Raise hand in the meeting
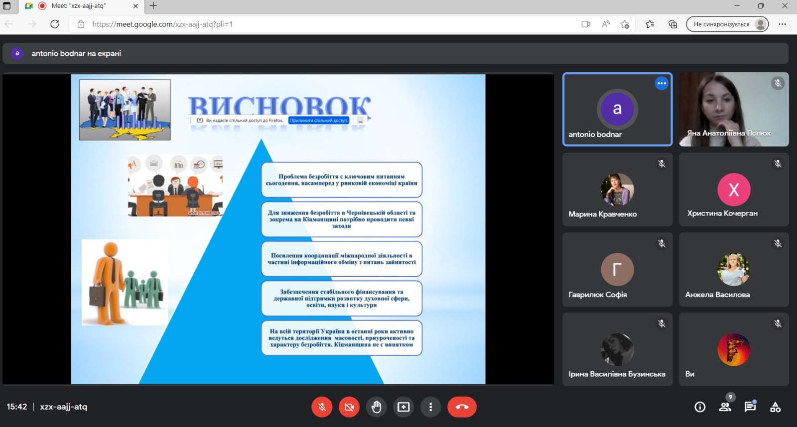The height and width of the screenshot is (427, 797). coord(376,407)
